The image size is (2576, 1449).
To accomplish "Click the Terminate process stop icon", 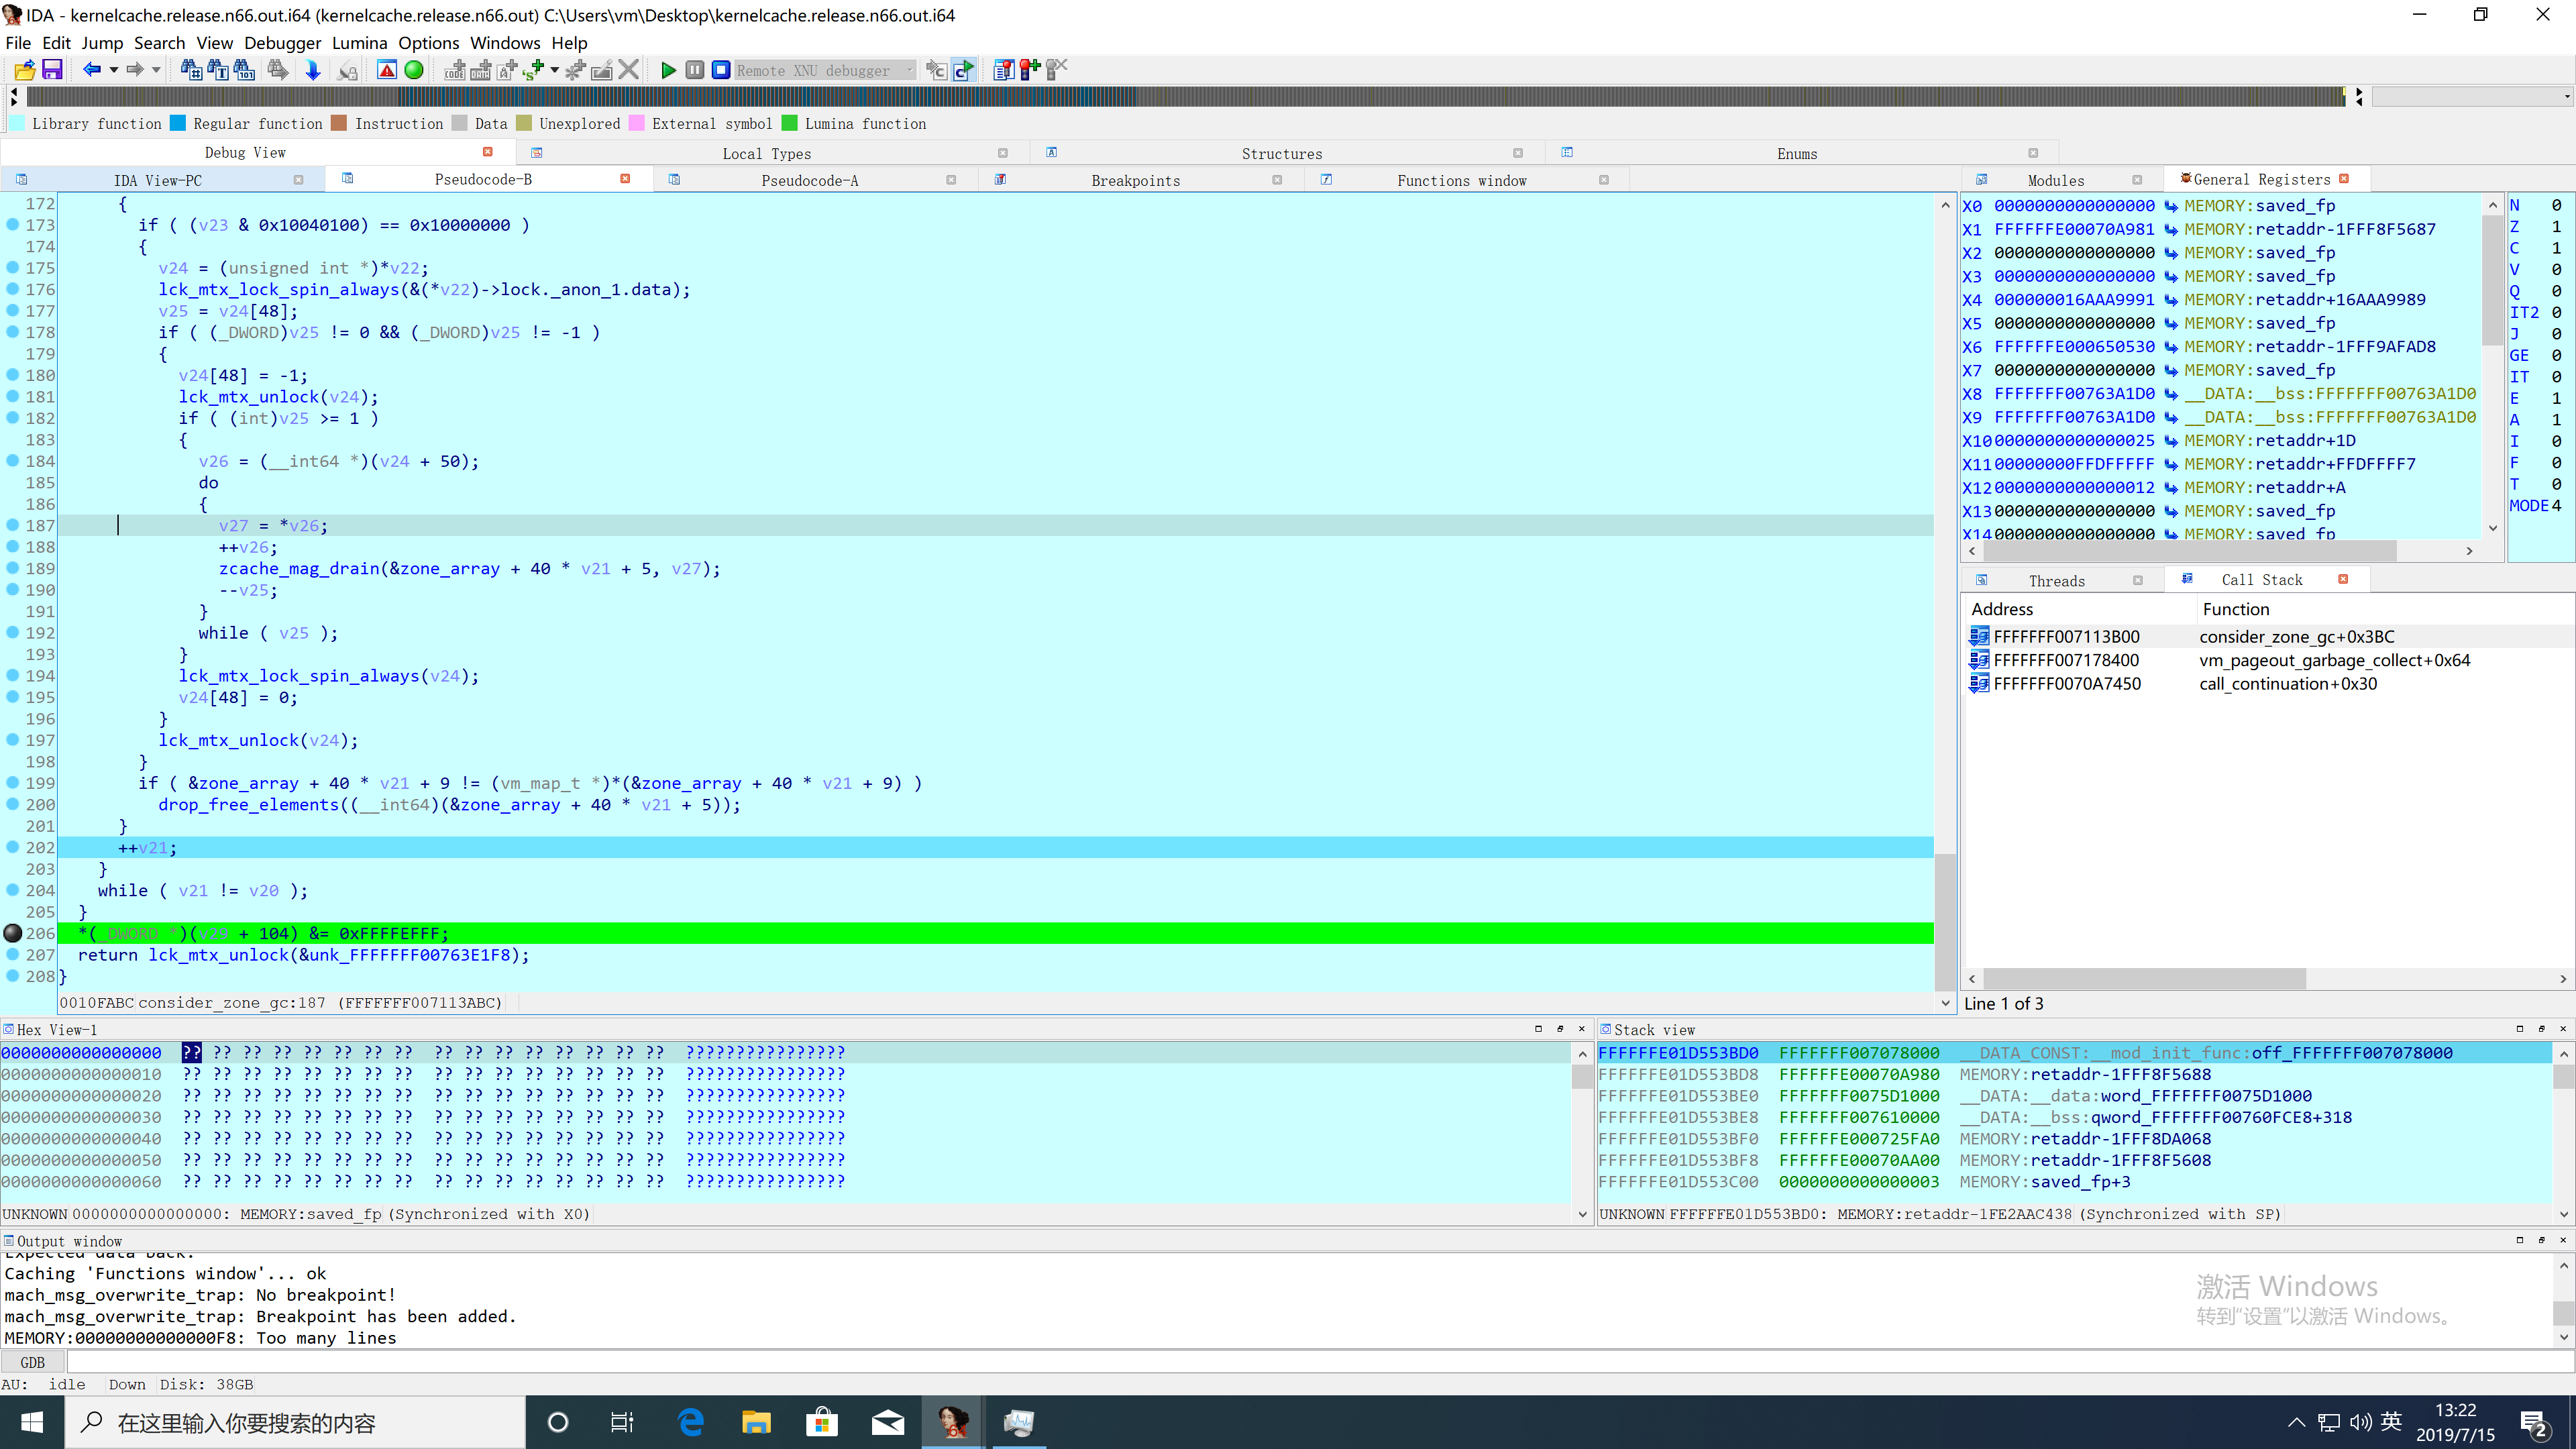I will (x=720, y=70).
